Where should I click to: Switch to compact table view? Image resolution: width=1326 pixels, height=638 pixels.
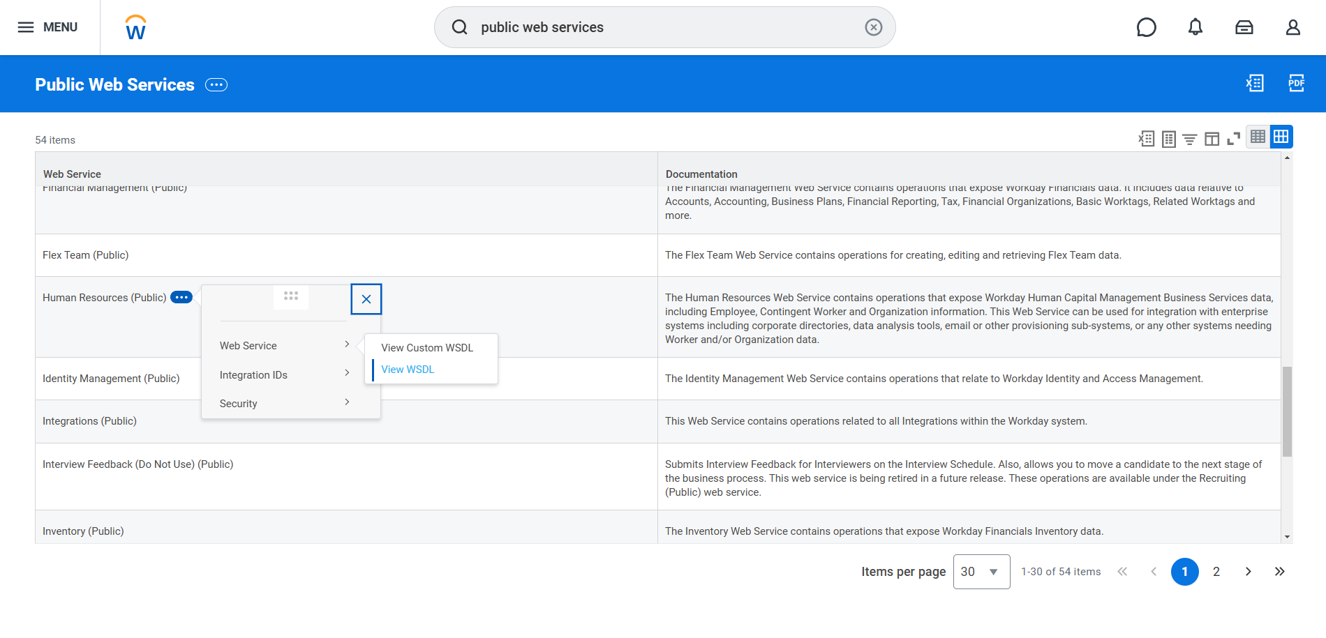coord(1258,137)
